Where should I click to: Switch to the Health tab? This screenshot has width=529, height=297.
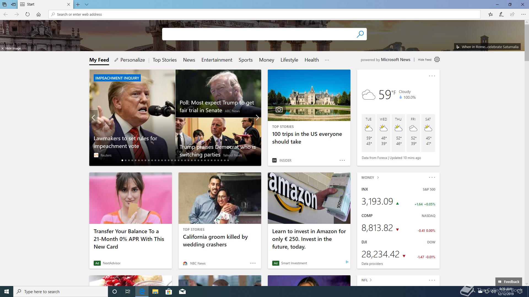(x=312, y=60)
